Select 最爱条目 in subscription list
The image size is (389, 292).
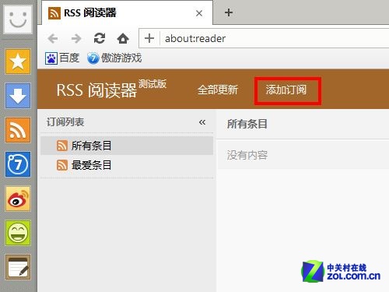(x=127, y=165)
